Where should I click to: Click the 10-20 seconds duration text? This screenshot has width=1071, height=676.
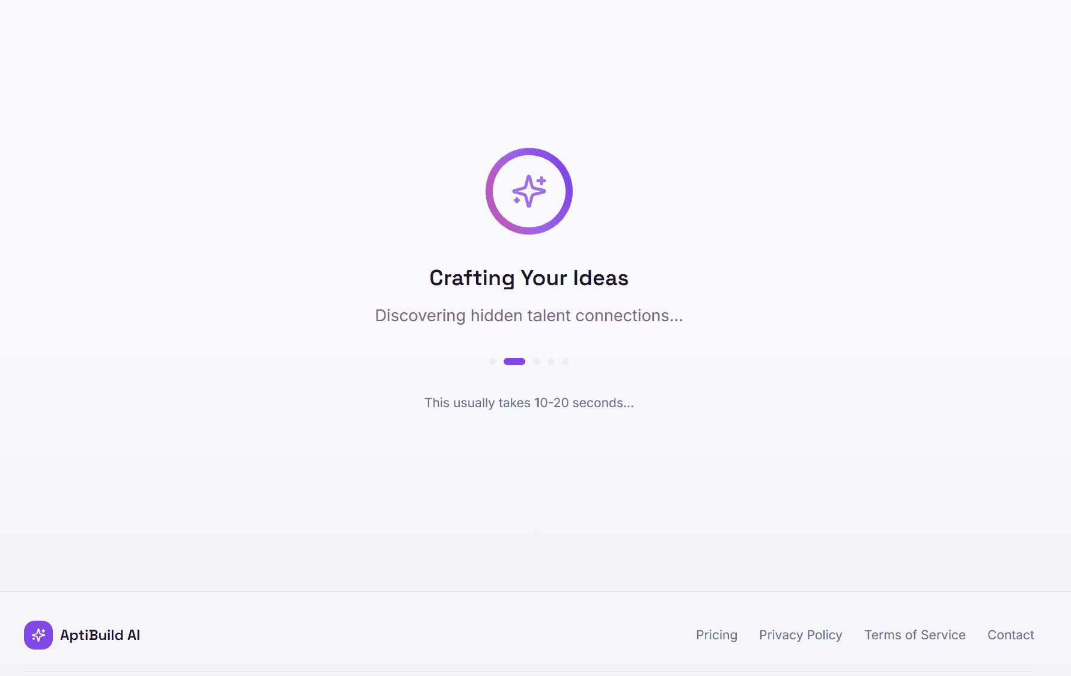(x=529, y=402)
